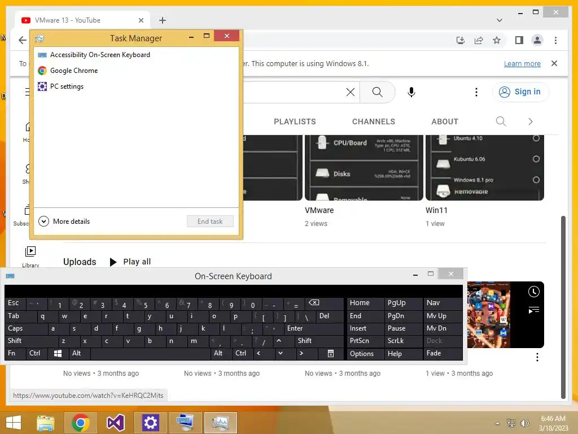The width and height of the screenshot is (578, 434).
Task: Toggle Chrome side panel icon
Action: 519,40
